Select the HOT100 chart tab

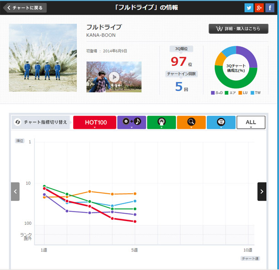(x=94, y=122)
